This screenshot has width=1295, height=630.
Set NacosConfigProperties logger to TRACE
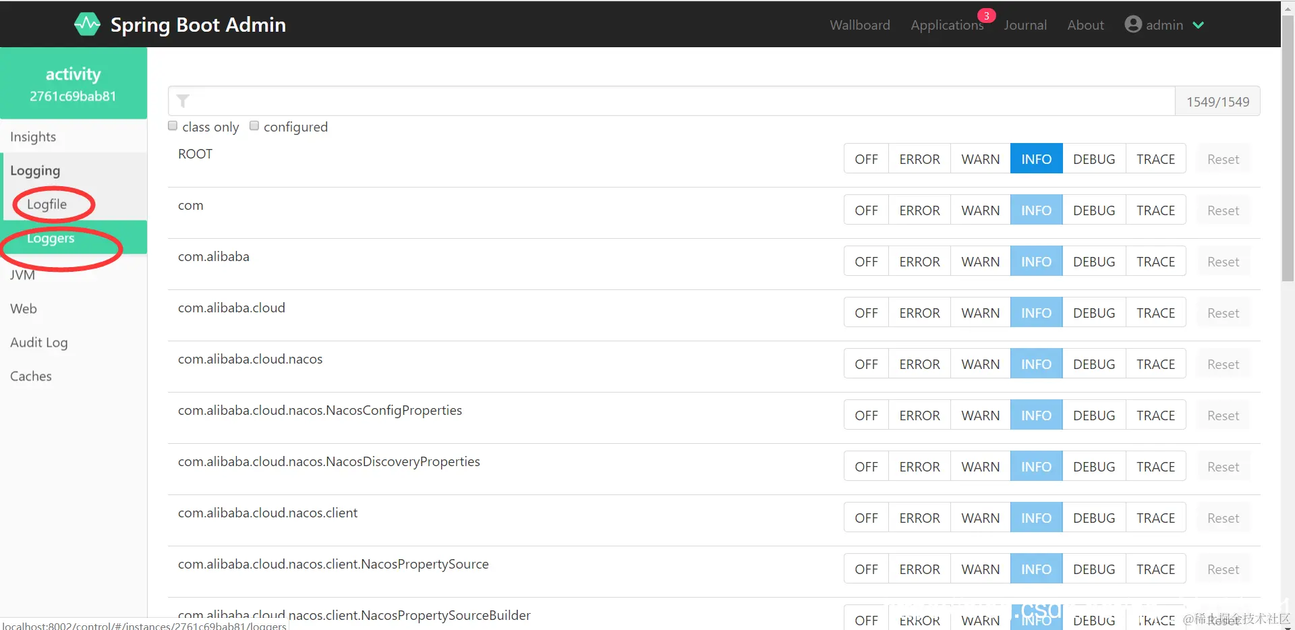tap(1155, 415)
